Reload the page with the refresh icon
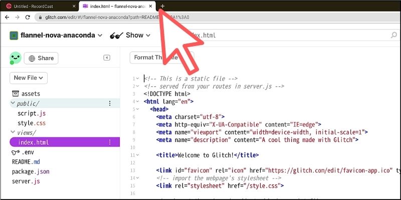The width and height of the screenshot is (401, 200). [x=28, y=17]
